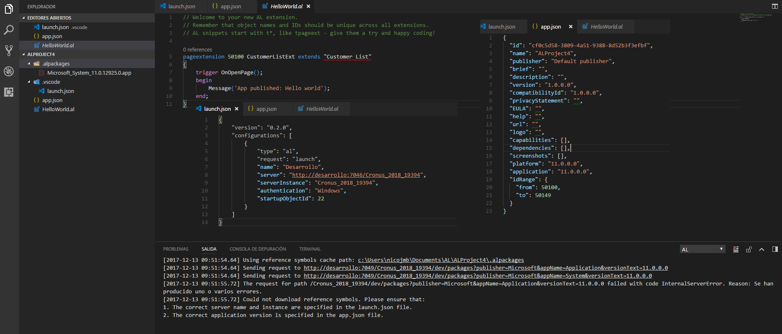This screenshot has width=782, height=334.
Task: Open appName=System request URL in output
Action: [478, 276]
